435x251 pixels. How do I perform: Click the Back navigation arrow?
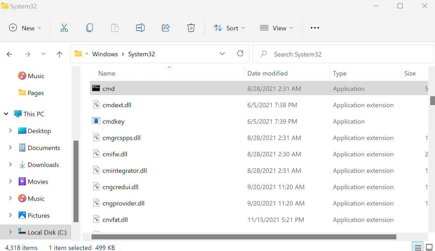(9, 54)
